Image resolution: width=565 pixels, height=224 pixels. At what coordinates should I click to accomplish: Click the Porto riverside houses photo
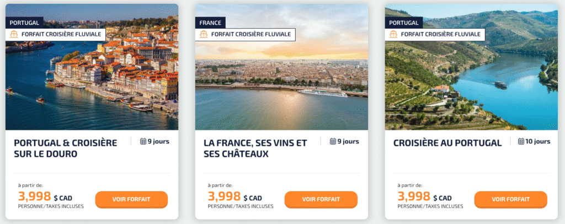pyautogui.click(x=92, y=83)
